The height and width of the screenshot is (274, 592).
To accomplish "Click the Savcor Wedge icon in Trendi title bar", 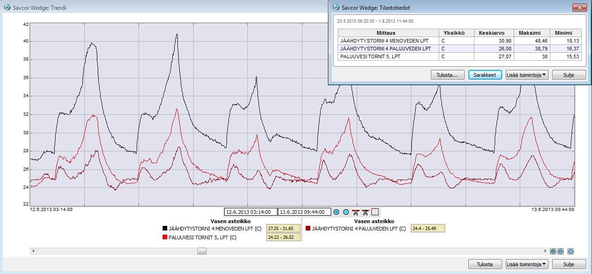I will [x=6, y=8].
